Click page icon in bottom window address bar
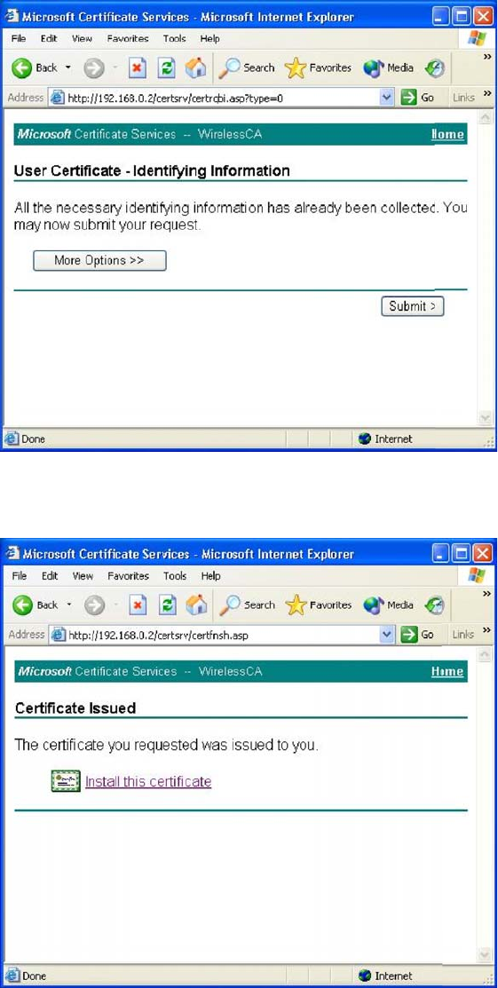498x988 pixels. [58, 636]
